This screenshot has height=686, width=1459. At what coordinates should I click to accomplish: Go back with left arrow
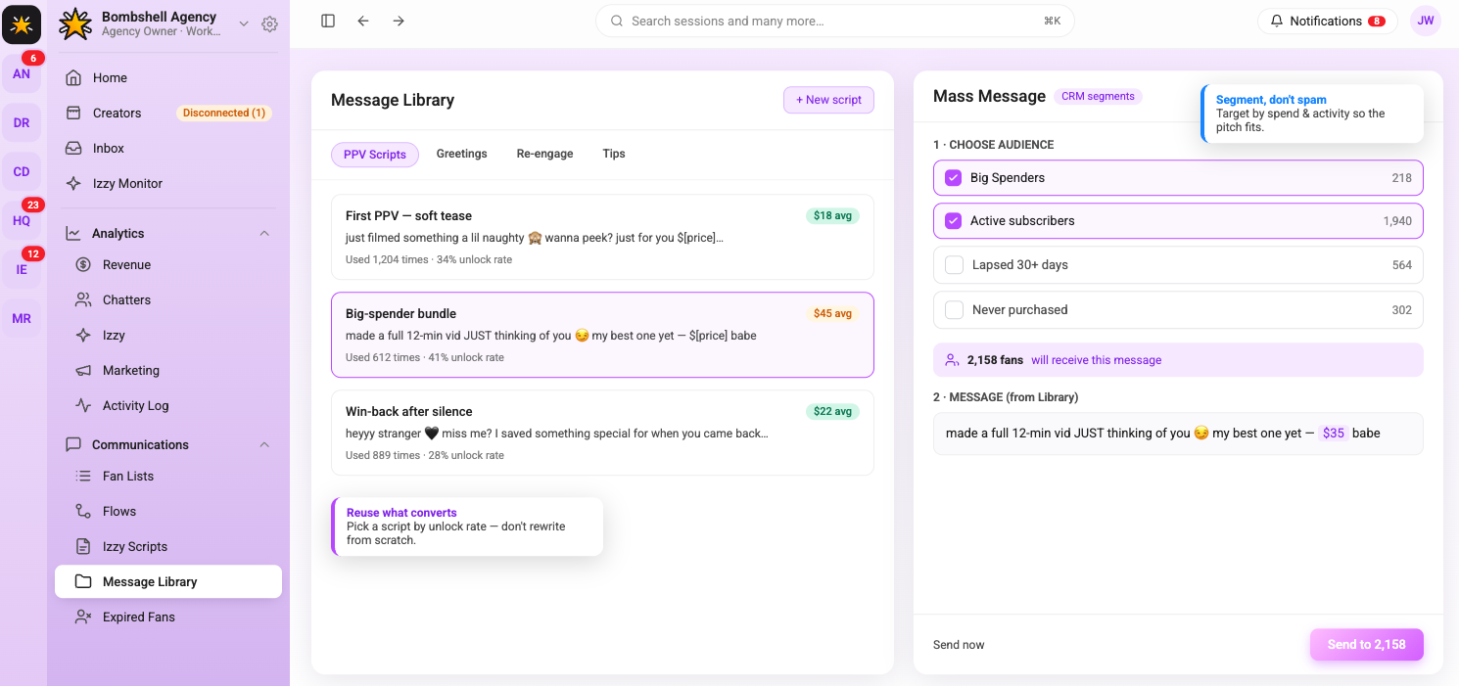363,21
